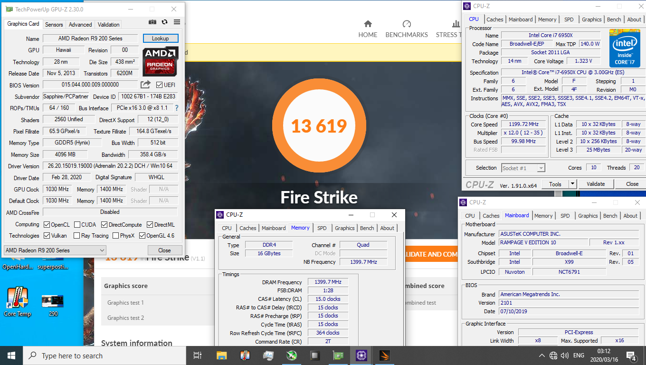646x365 pixels.
Task: Open the Validation tab in GPU-Z
Action: click(108, 25)
